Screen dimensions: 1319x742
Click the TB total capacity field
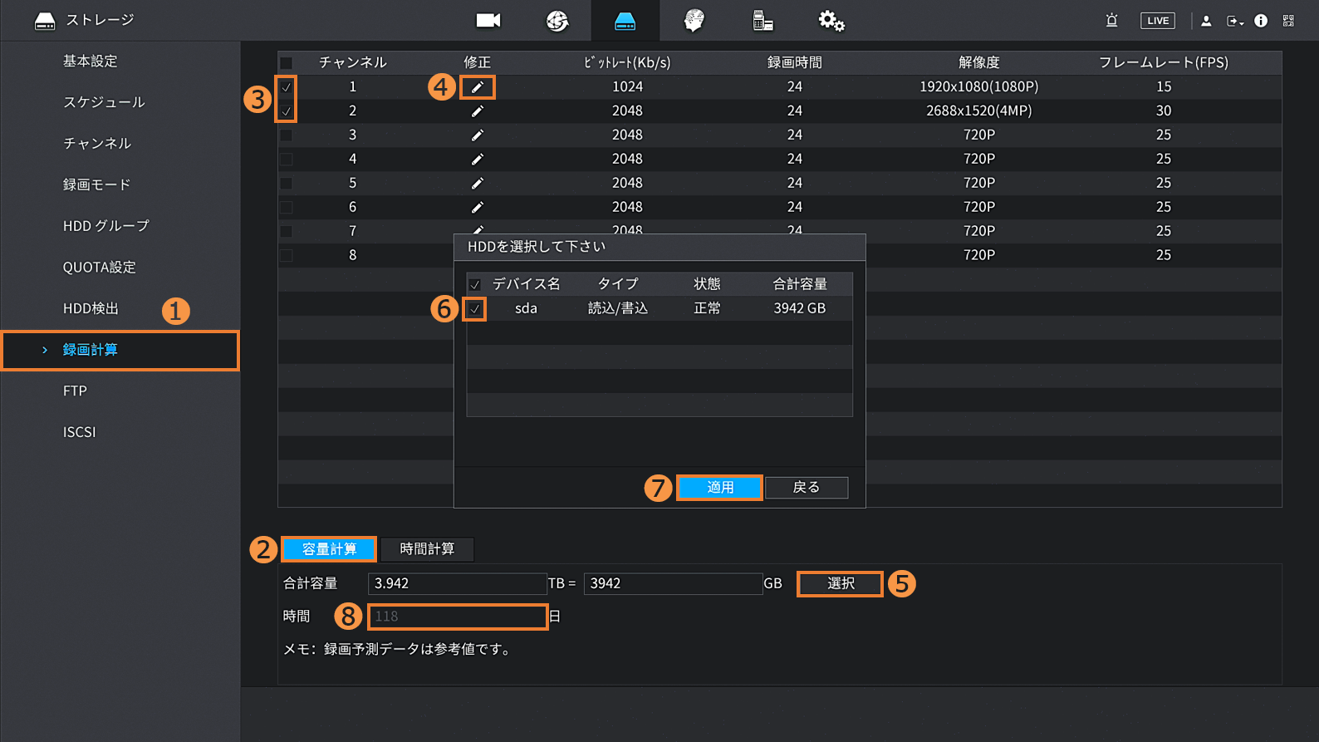[x=456, y=584]
